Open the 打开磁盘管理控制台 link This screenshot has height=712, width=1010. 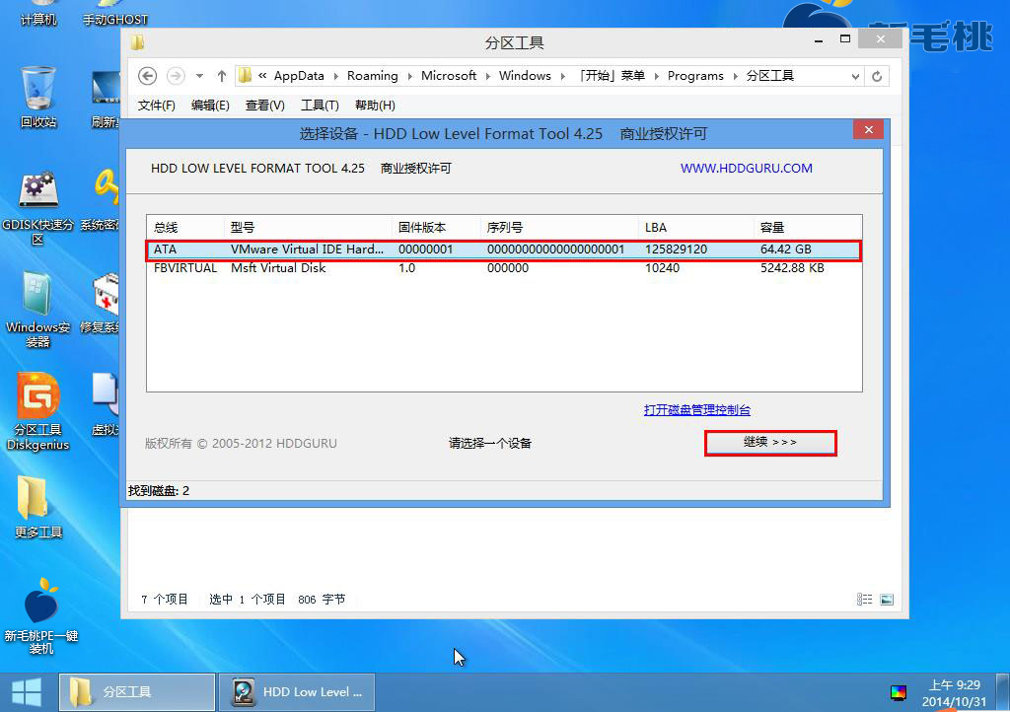(697, 410)
